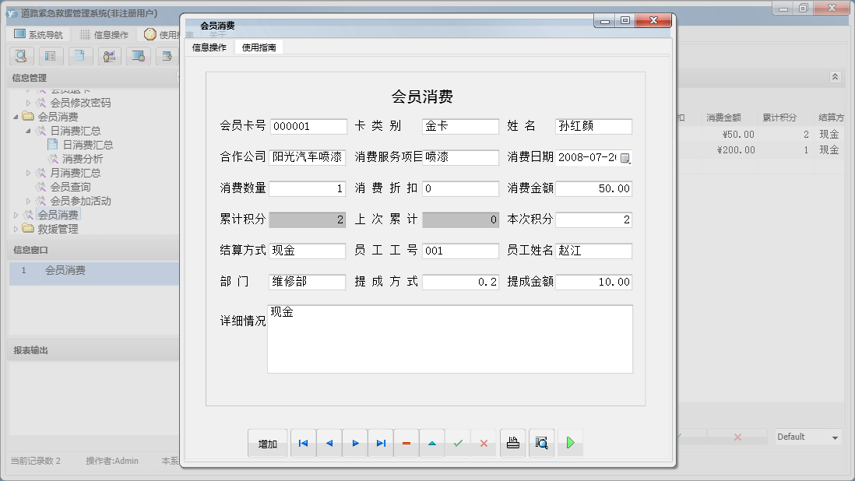This screenshot has width=855, height=481.
Task: Move record up with the blue triangle icon
Action: (432, 442)
